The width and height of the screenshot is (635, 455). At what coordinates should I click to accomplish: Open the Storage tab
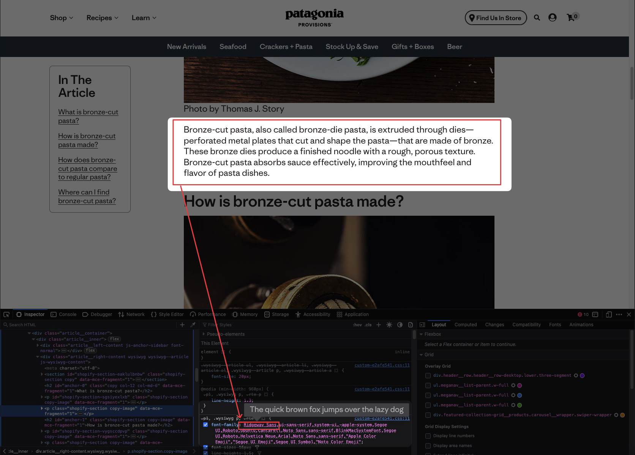(276, 314)
